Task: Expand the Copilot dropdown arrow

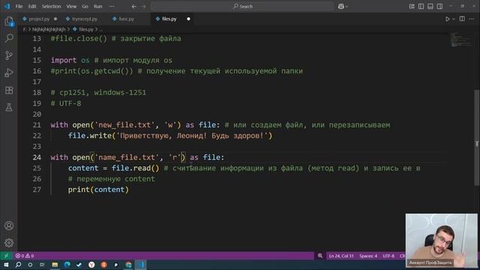Action: click(x=346, y=7)
